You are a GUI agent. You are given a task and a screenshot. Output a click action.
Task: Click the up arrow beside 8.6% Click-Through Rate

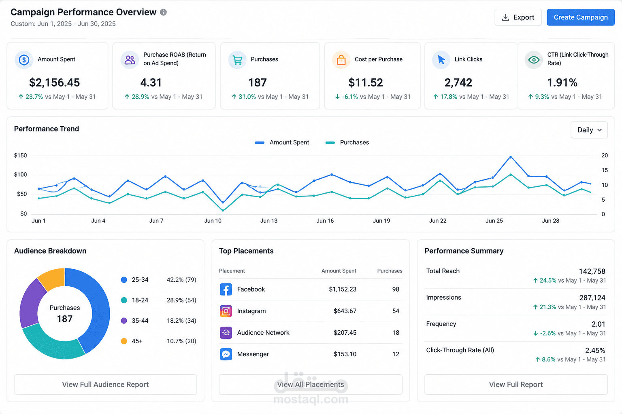click(x=538, y=359)
